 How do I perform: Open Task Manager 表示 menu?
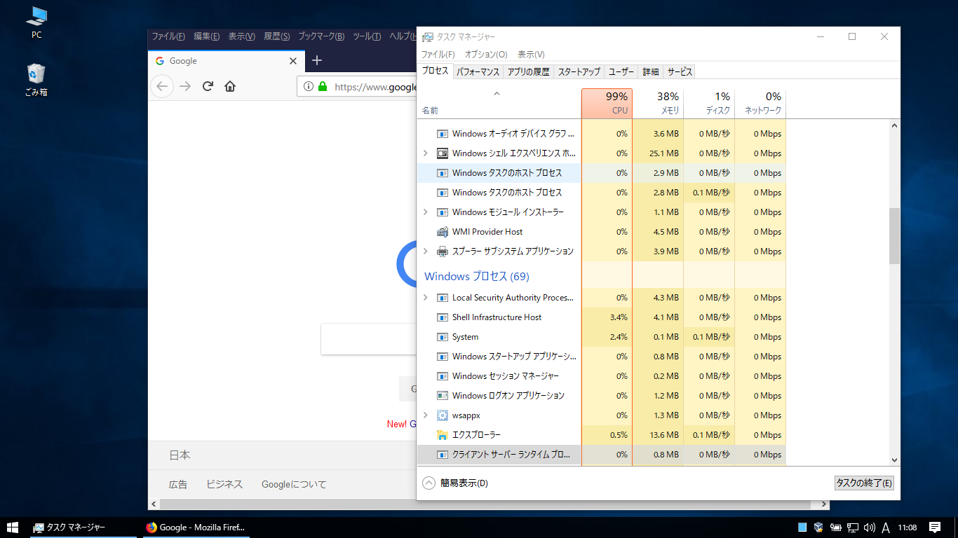pyautogui.click(x=531, y=55)
